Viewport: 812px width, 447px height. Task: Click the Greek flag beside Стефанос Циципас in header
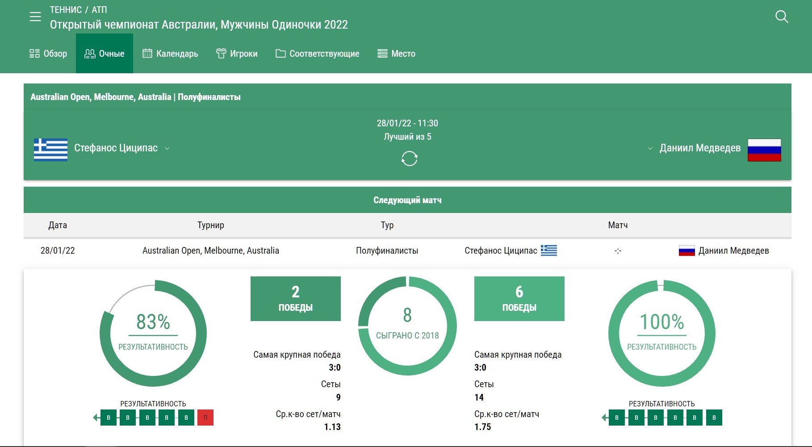tap(50, 149)
